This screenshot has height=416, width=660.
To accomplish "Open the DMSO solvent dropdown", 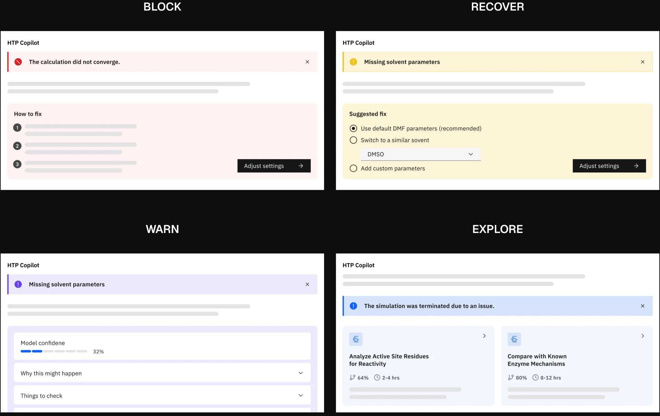I will 421,154.
